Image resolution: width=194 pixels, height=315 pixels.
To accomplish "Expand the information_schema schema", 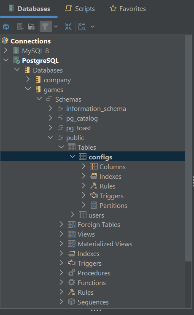I will (x=51, y=108).
